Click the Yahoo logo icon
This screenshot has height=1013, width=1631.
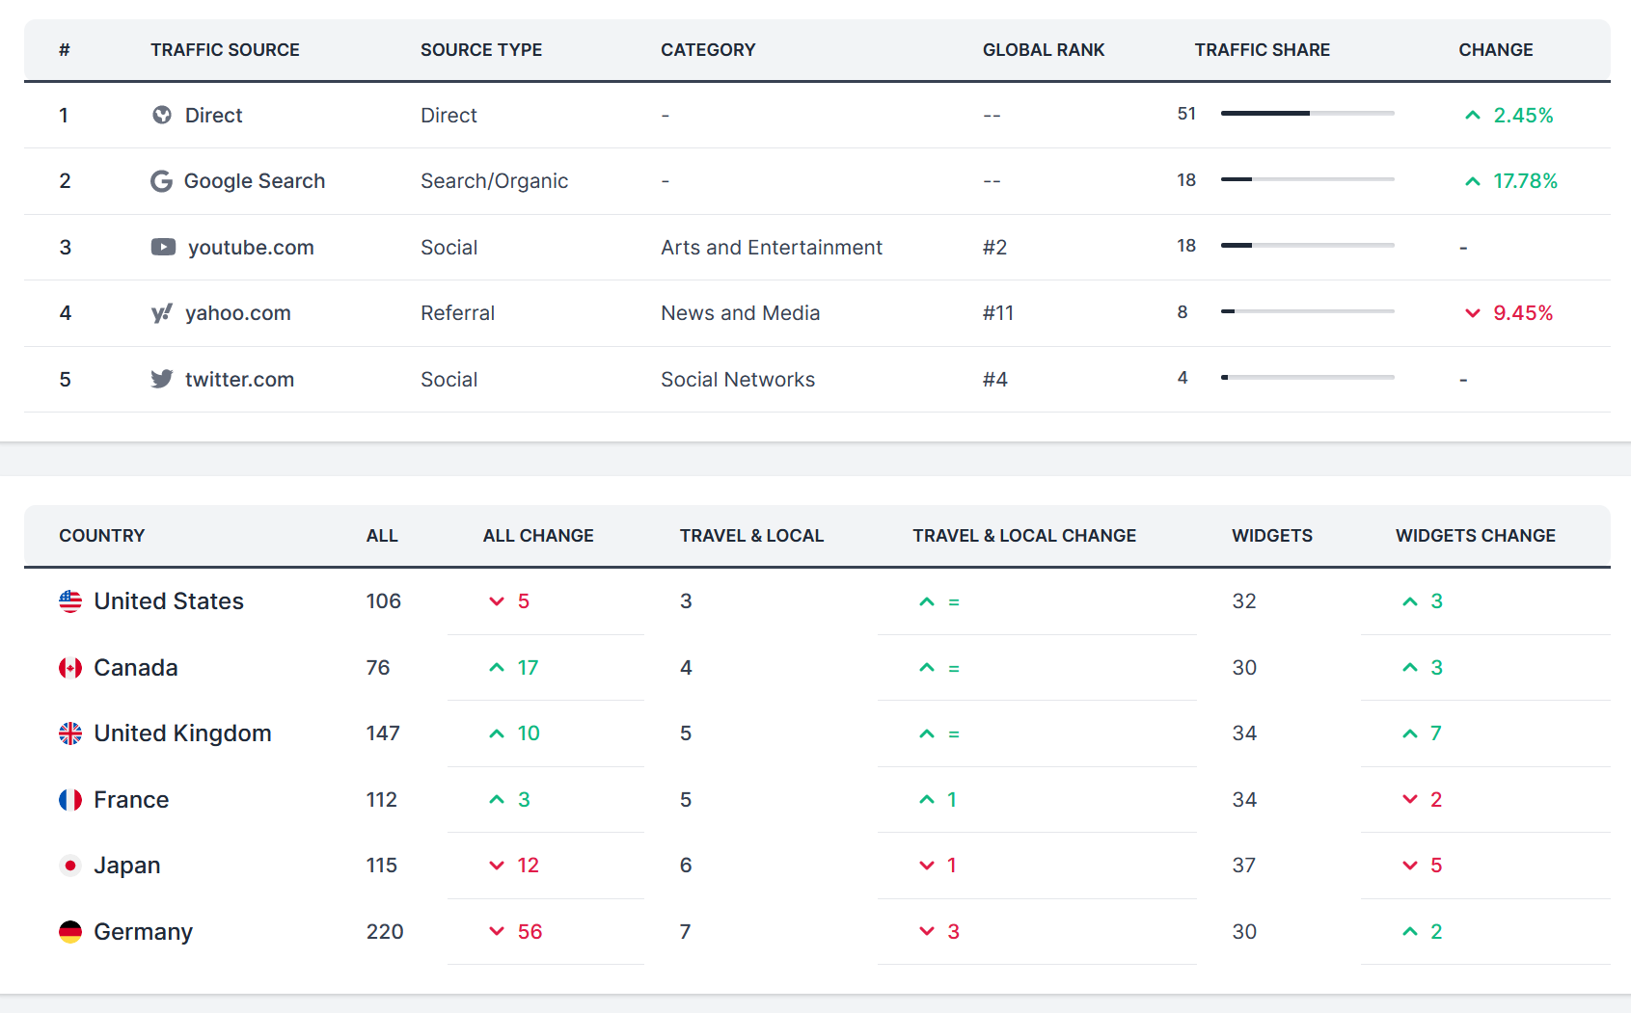click(x=162, y=313)
